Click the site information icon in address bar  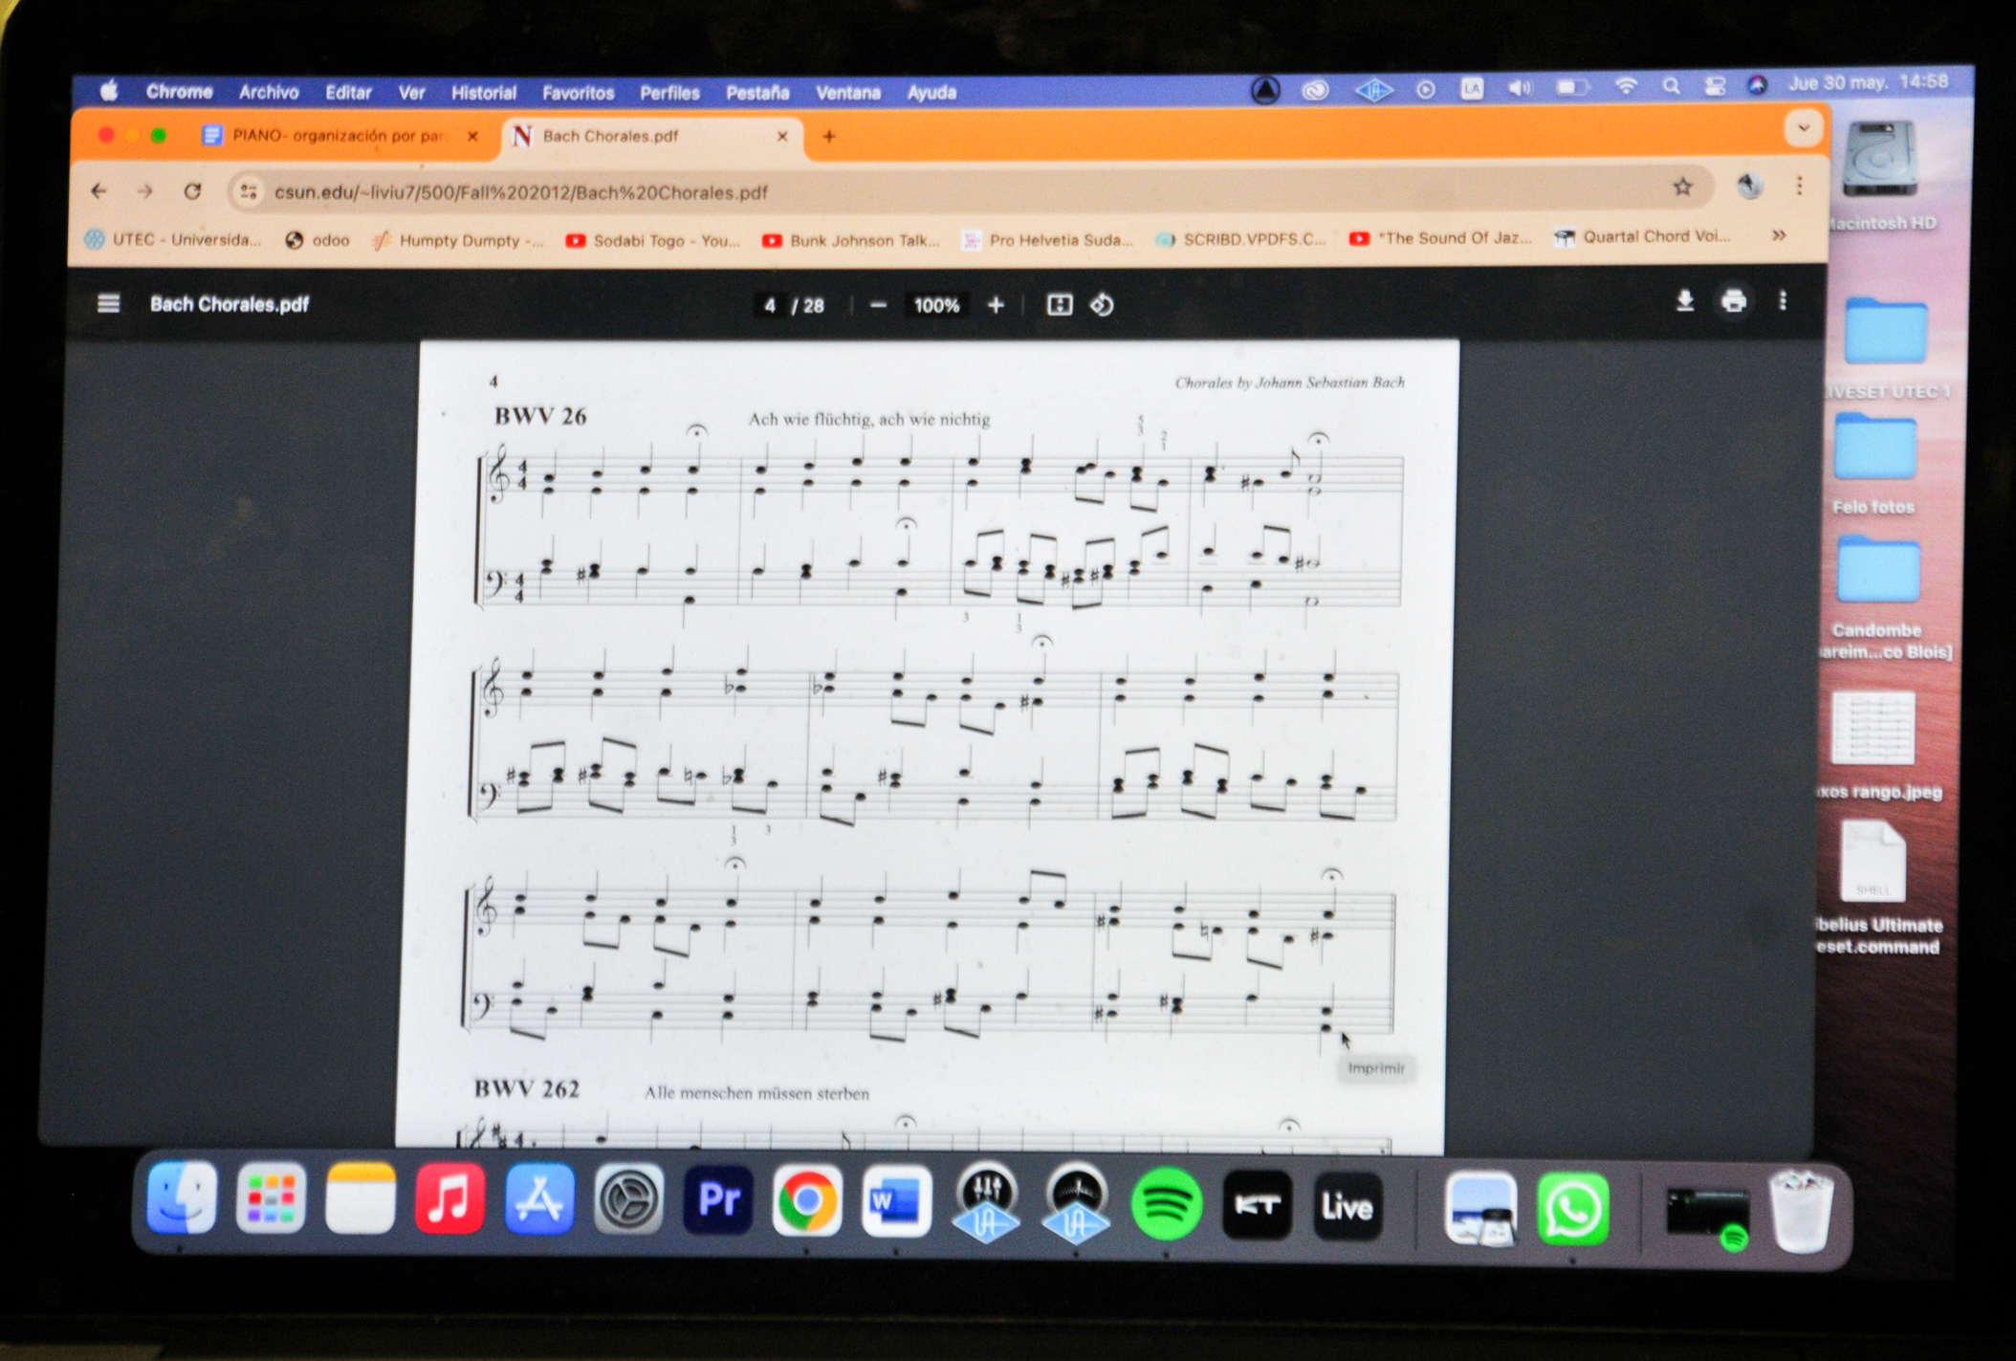(249, 192)
